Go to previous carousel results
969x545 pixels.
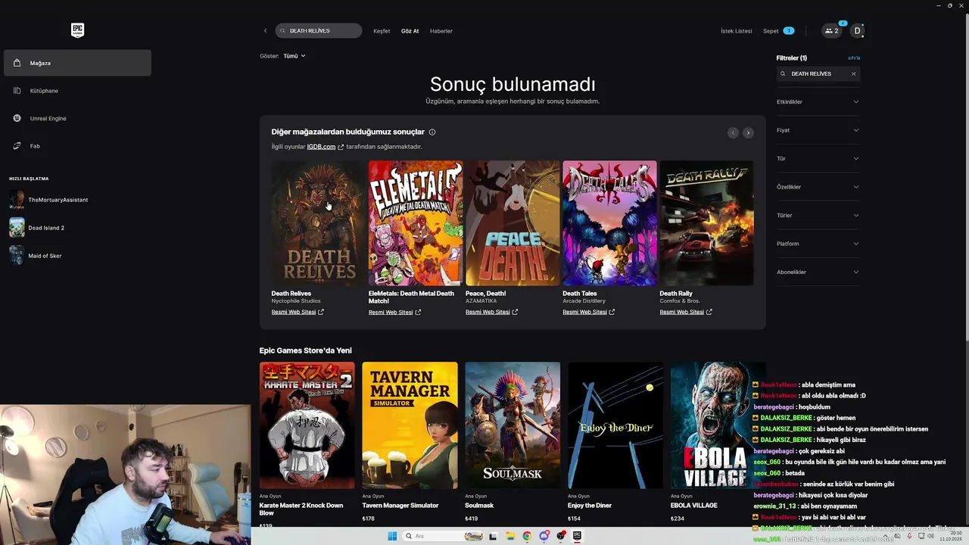tap(733, 132)
